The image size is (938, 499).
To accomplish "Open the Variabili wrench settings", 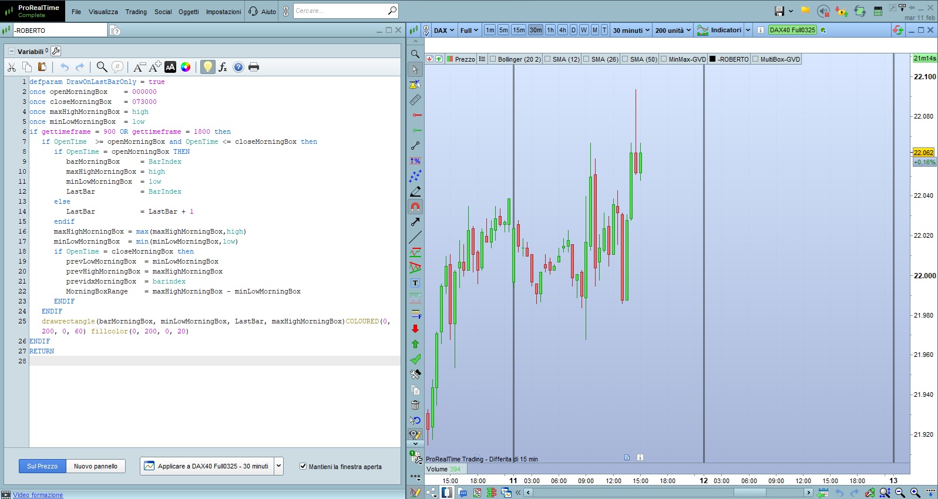I will click(x=56, y=51).
